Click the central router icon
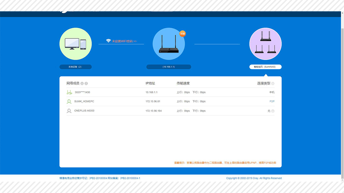Viewport: 344px width, 193px height. point(169,44)
